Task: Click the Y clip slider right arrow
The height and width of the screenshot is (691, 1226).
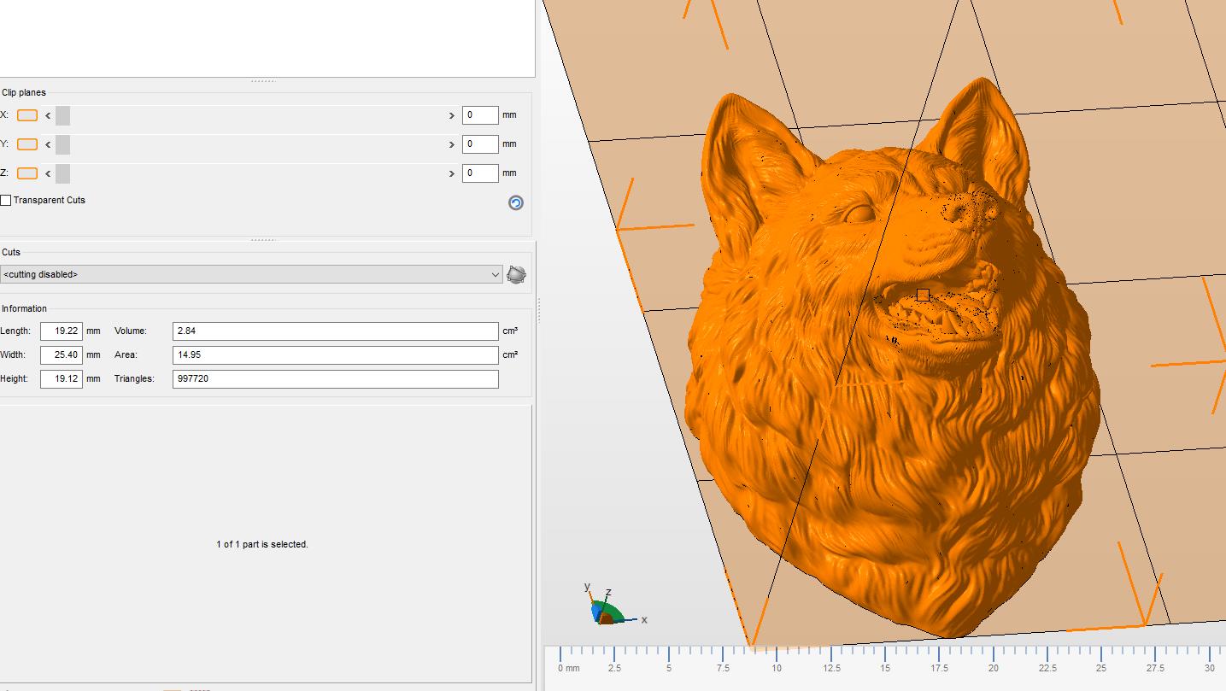Action: click(452, 144)
